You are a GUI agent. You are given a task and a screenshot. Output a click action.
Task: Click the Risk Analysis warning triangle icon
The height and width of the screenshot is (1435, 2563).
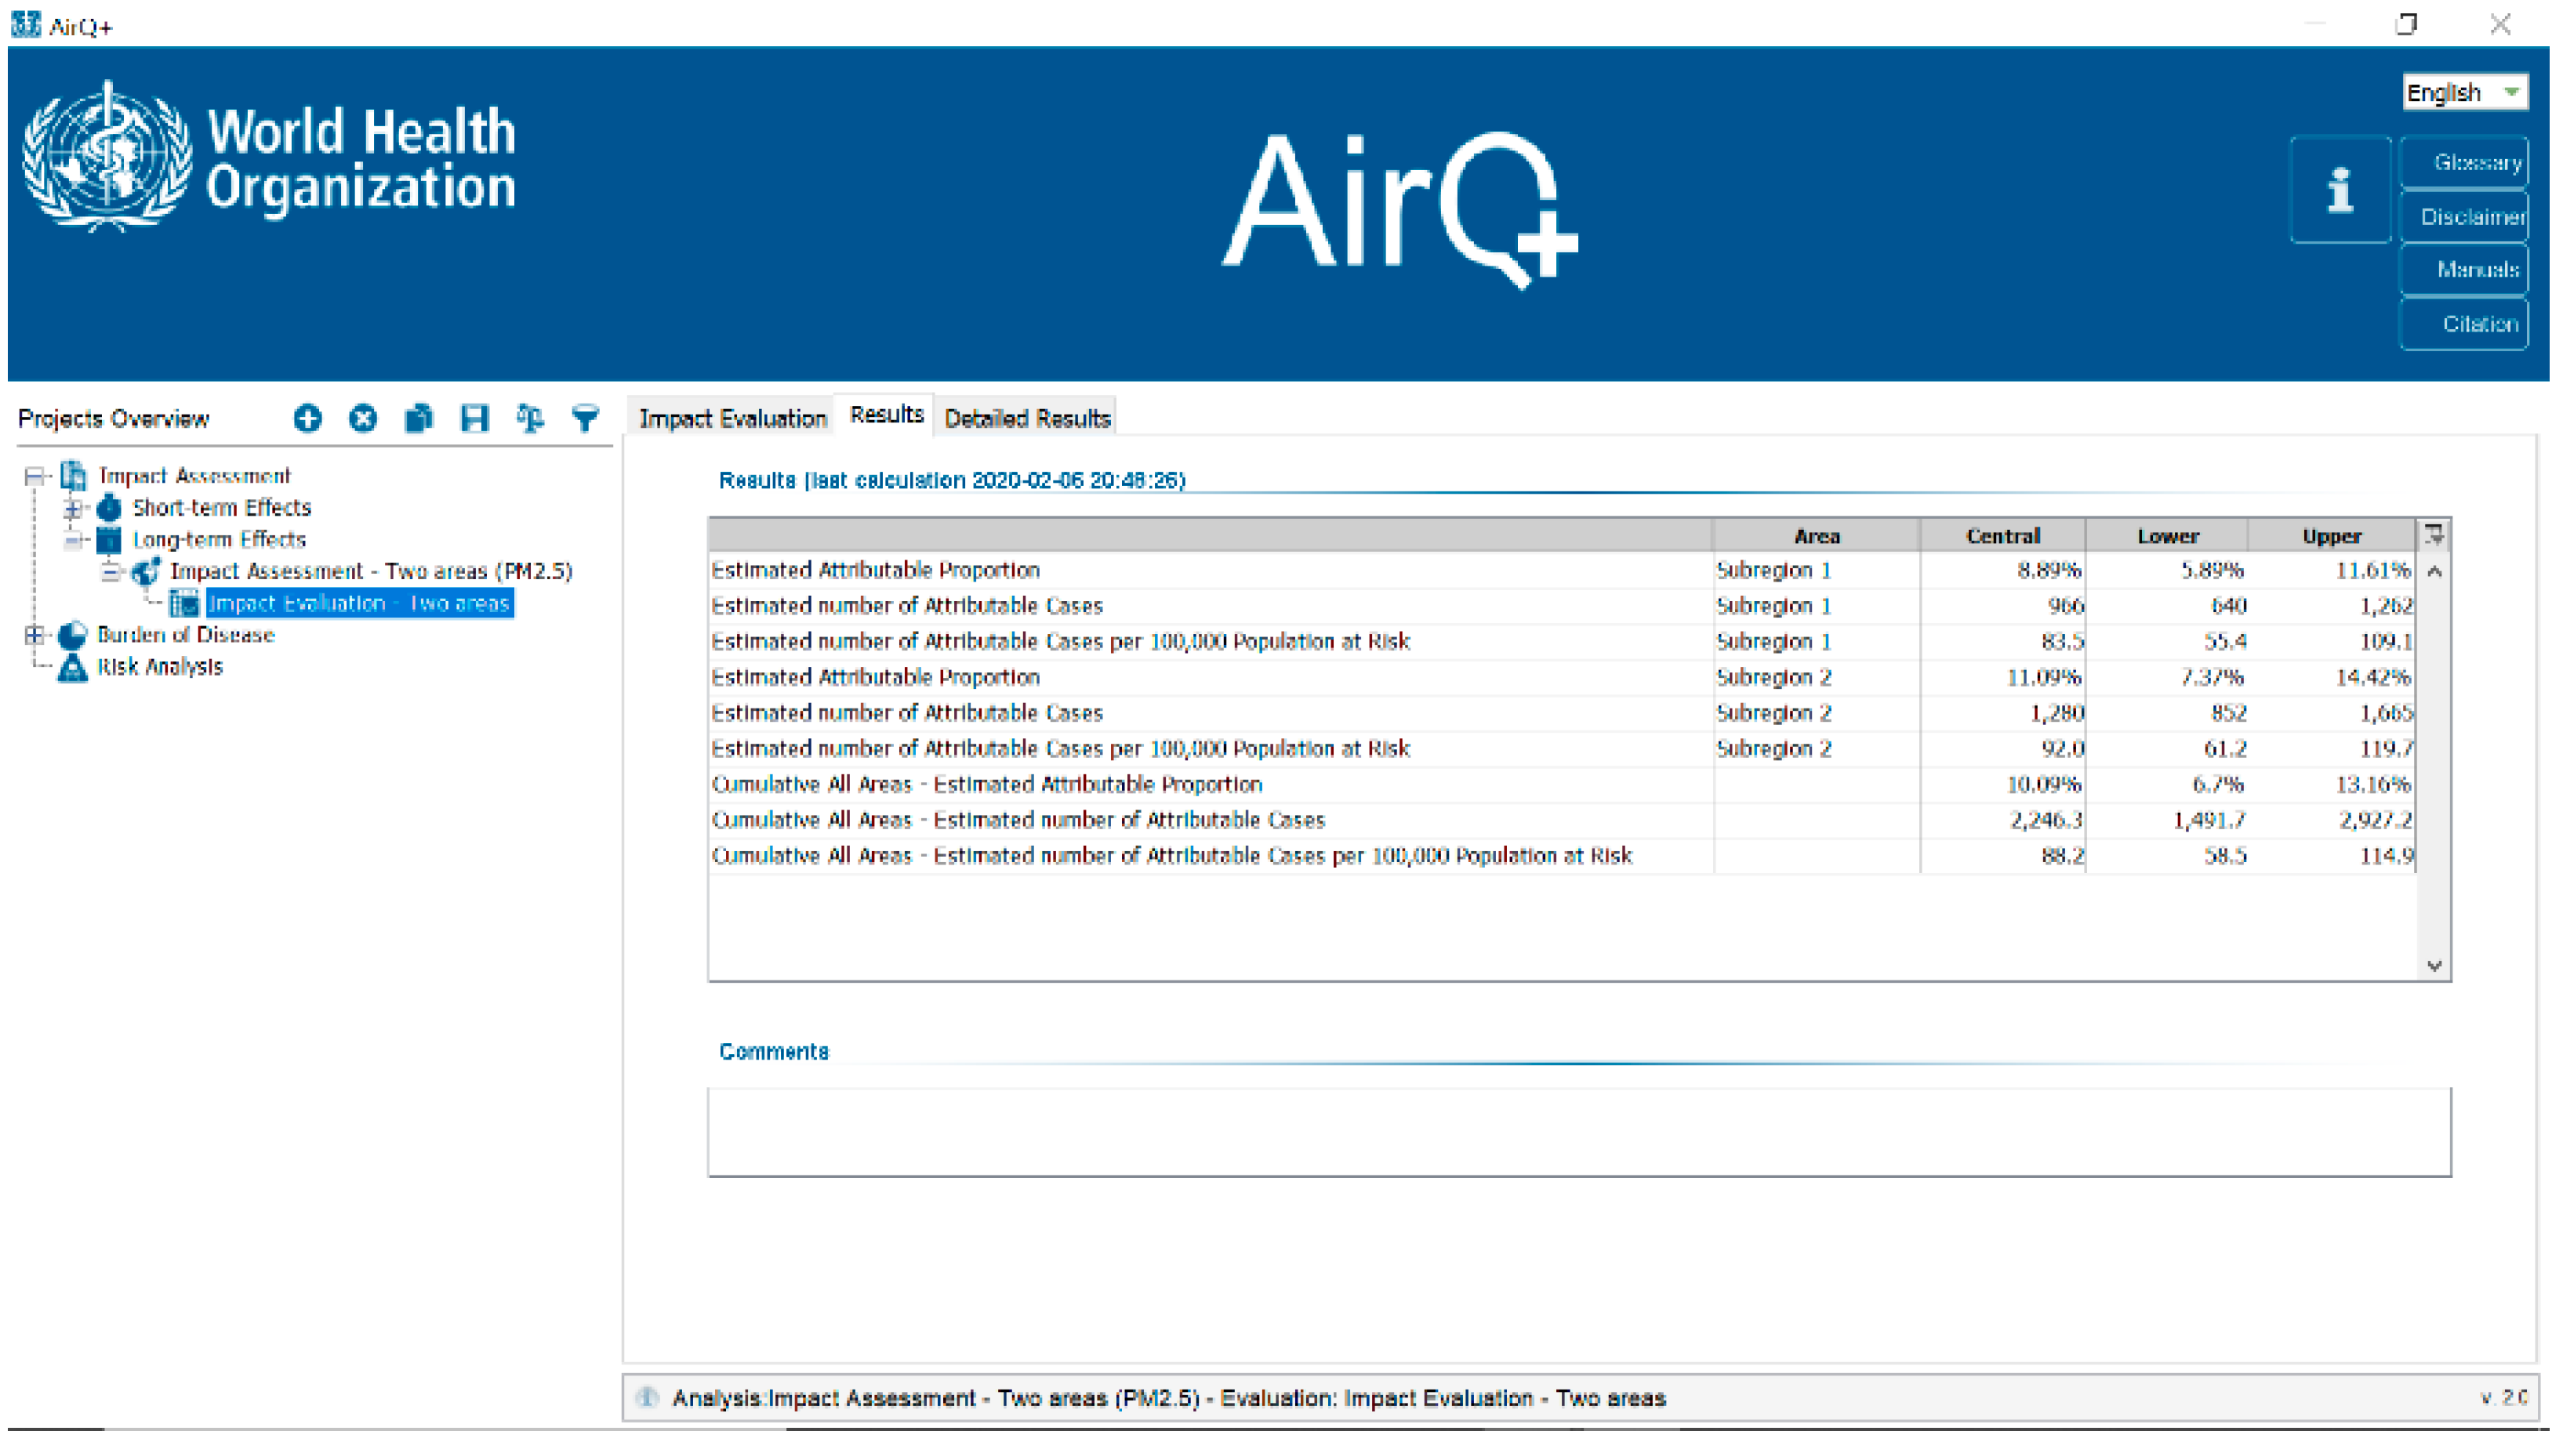[x=73, y=667]
